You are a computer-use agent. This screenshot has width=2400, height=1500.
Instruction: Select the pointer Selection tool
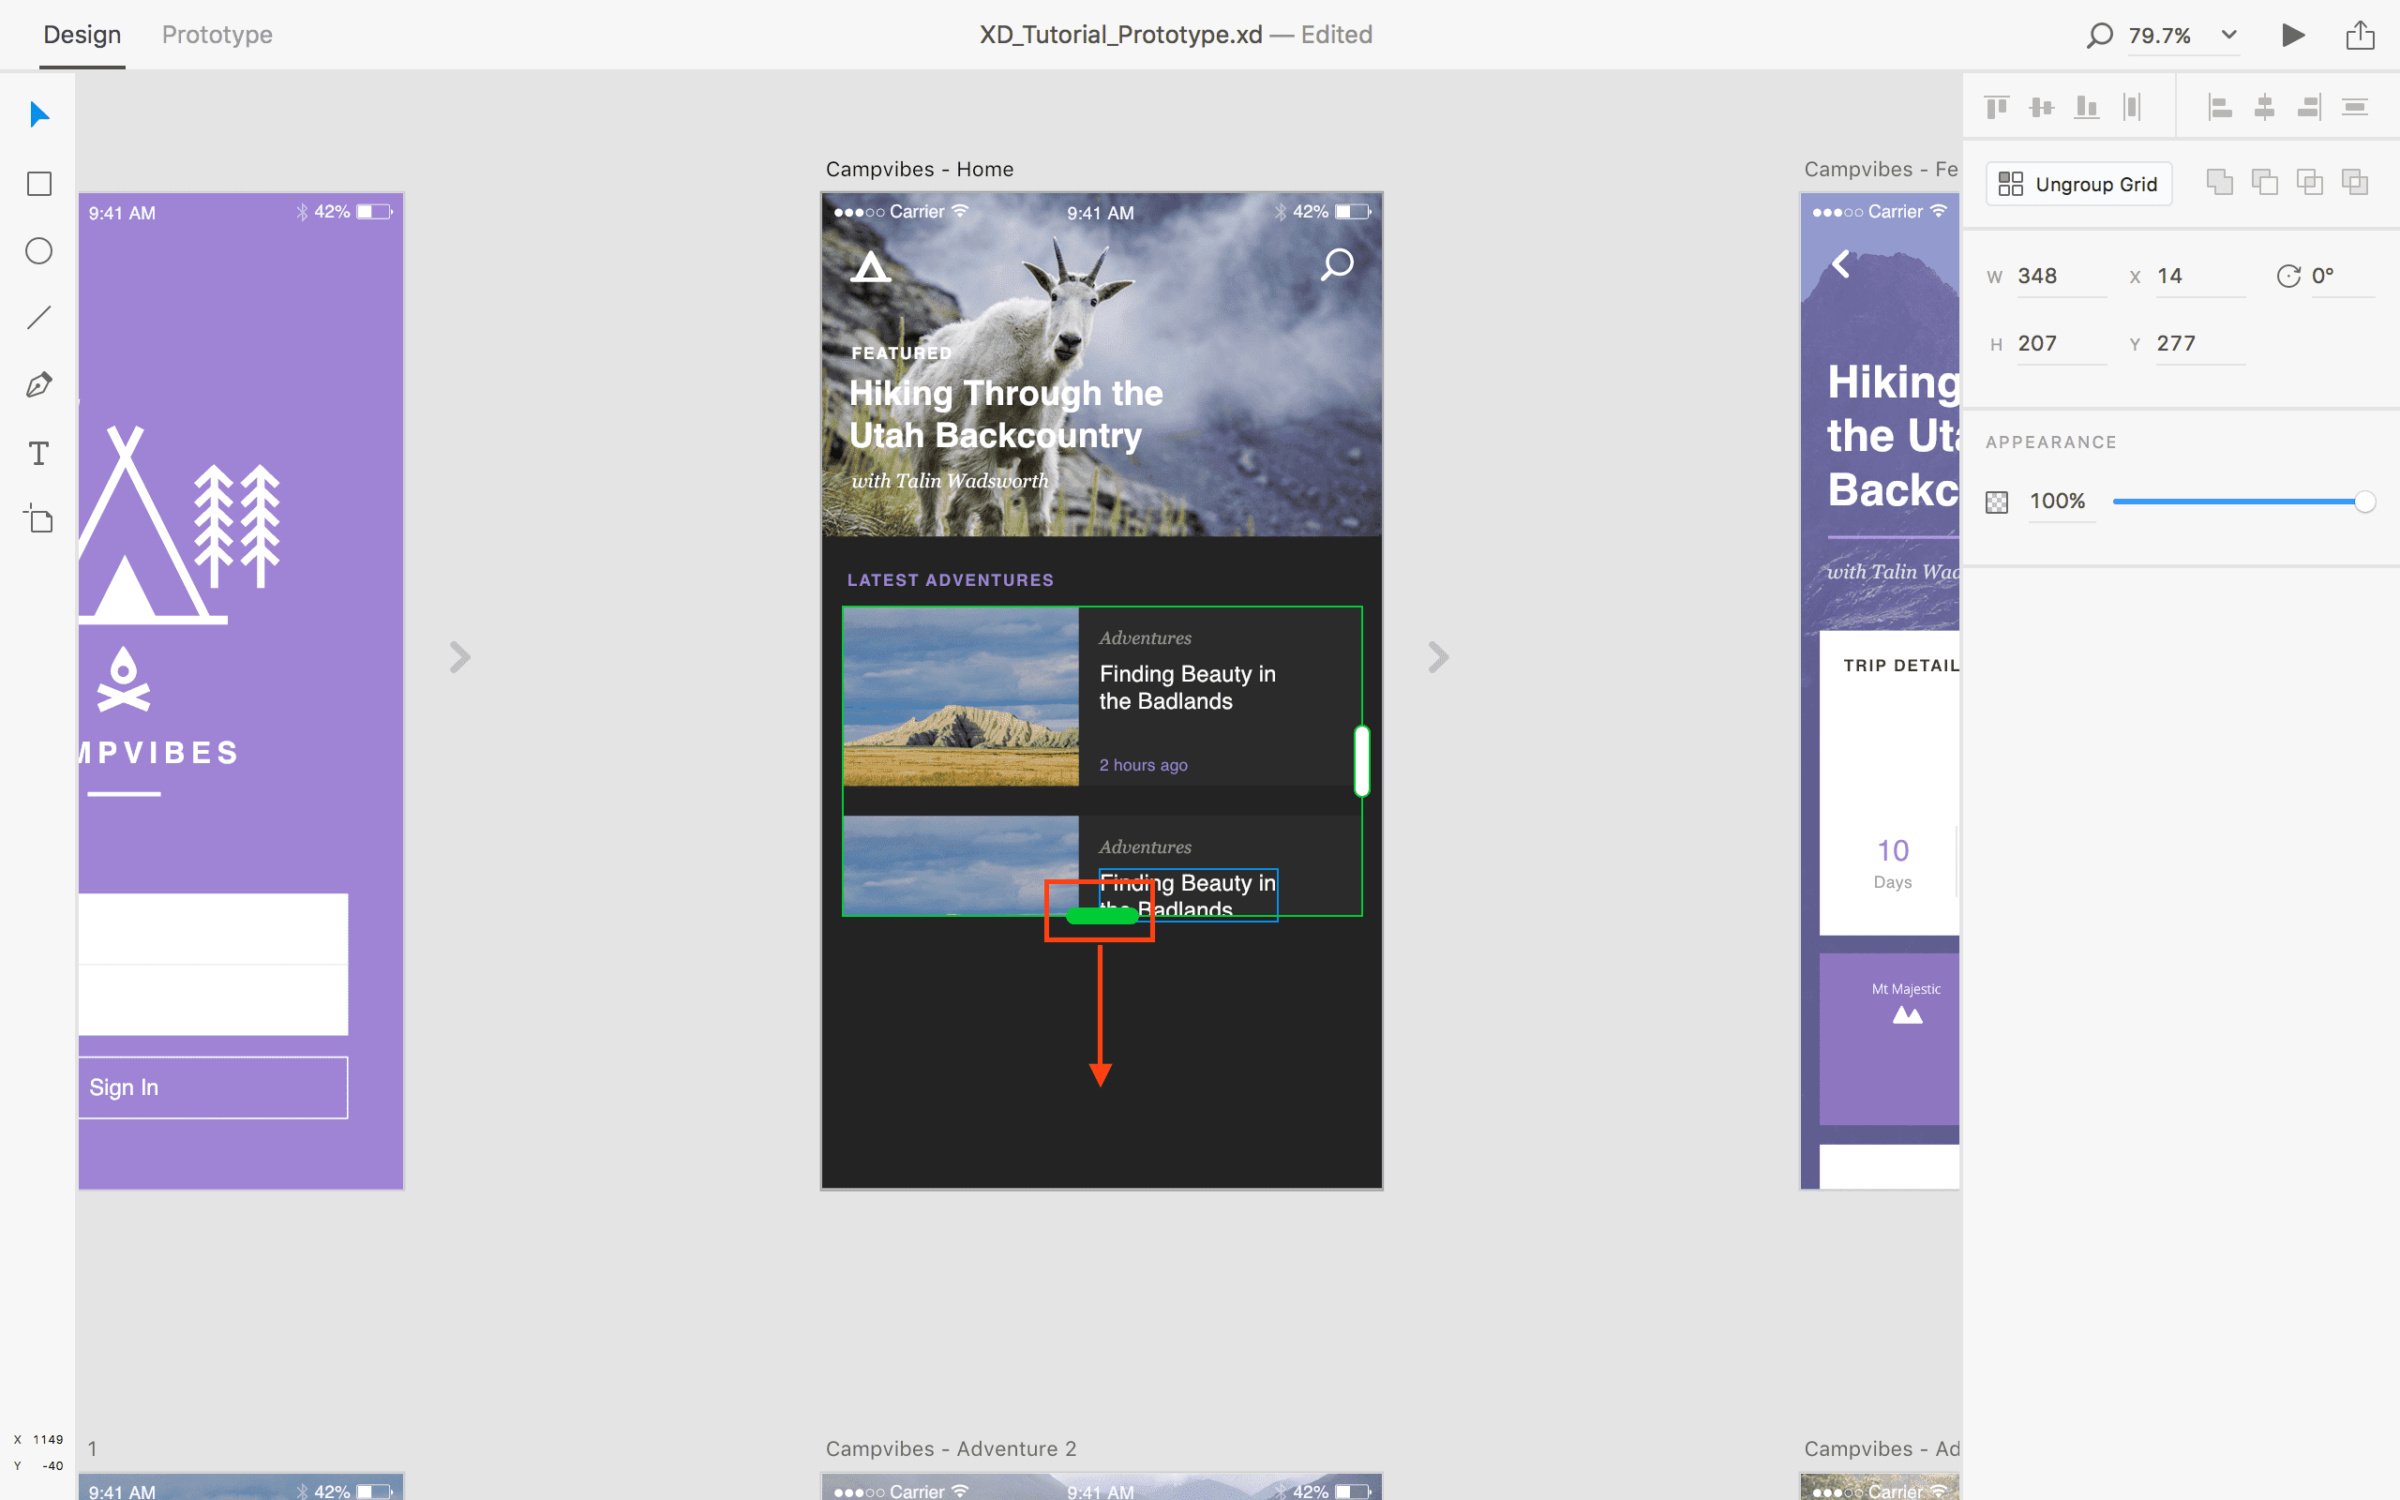[37, 114]
